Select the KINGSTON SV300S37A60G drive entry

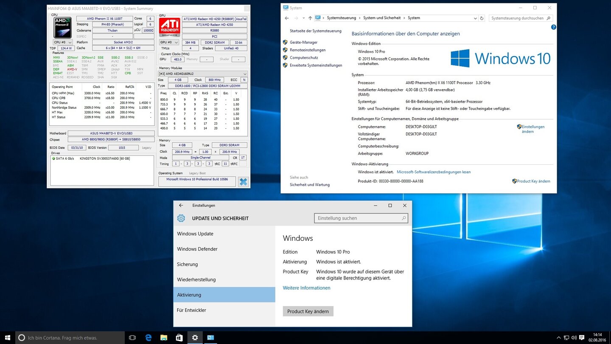point(105,158)
